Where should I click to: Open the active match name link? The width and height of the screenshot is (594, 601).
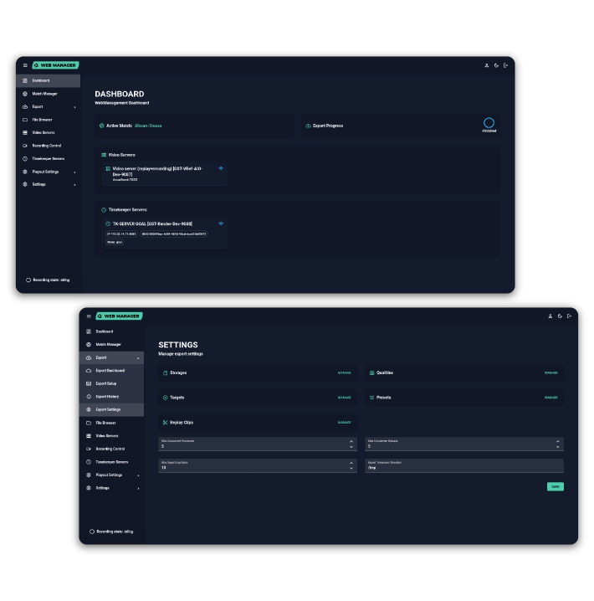point(148,126)
